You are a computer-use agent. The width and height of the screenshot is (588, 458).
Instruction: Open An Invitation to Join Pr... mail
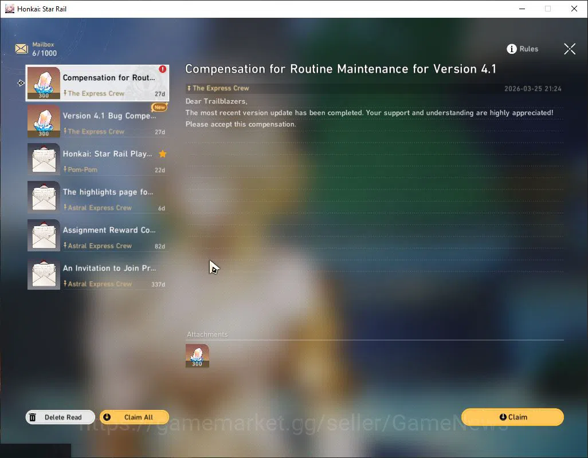tap(97, 274)
